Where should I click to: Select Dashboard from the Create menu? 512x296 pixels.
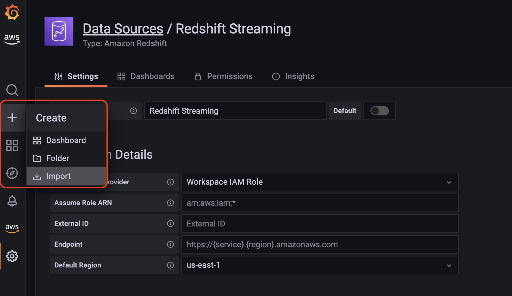66,140
